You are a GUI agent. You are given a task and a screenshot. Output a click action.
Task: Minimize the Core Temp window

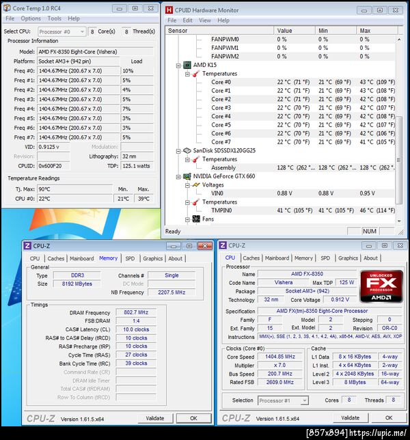tap(120, 8)
